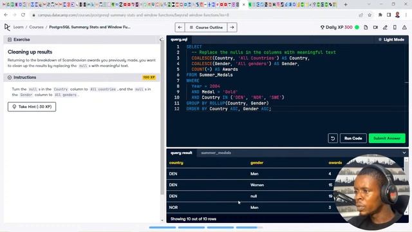Screen dimensions: 412x232
Task: Click the pencil notes icon in header
Action: (385, 27)
